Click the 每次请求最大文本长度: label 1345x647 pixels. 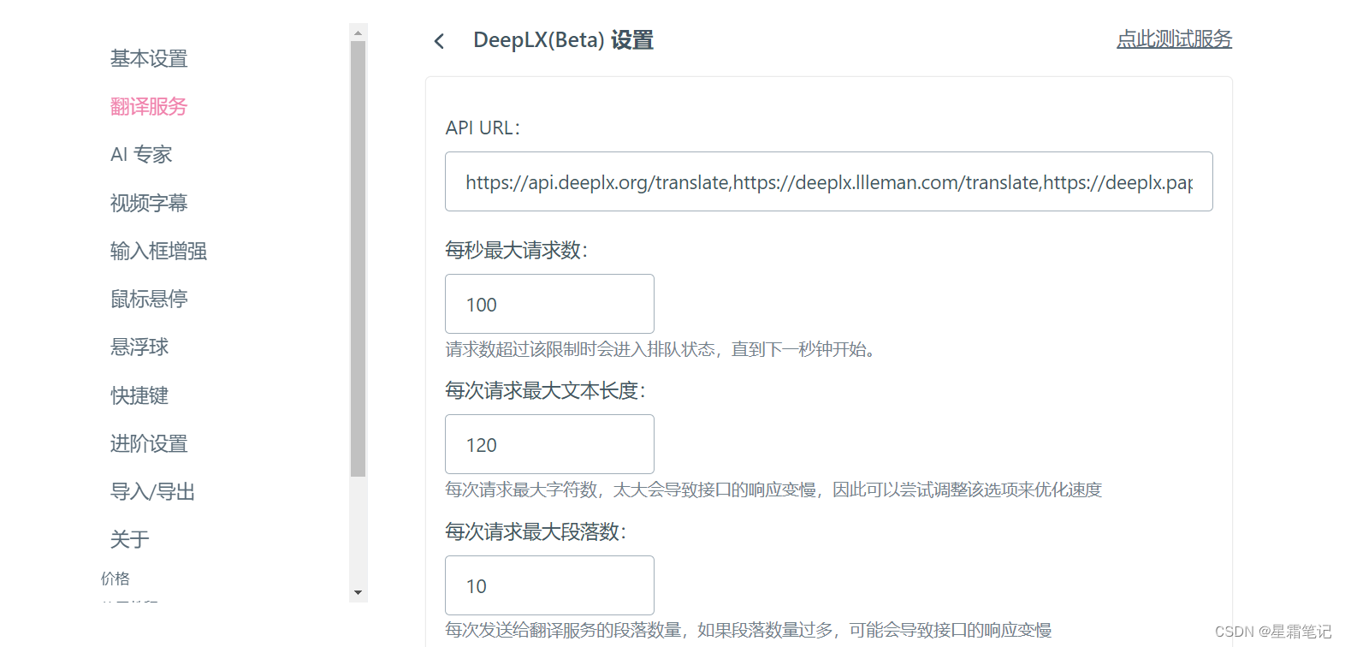545,390
